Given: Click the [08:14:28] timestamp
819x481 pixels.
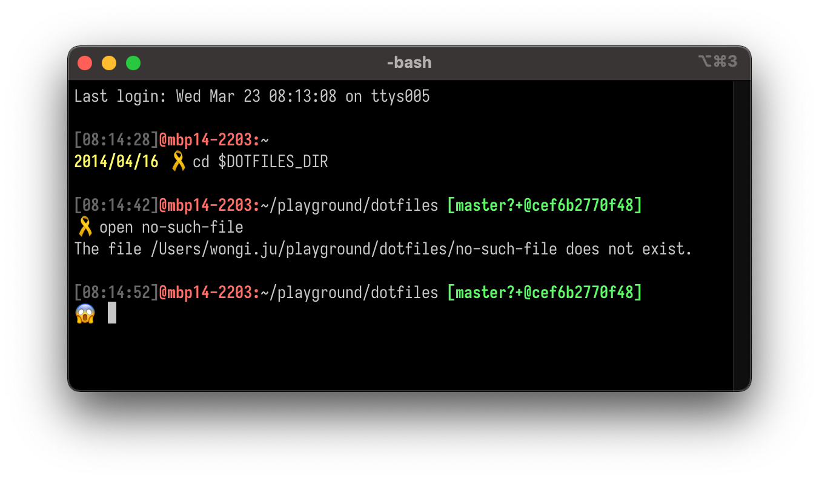Looking at the screenshot, I should (116, 140).
